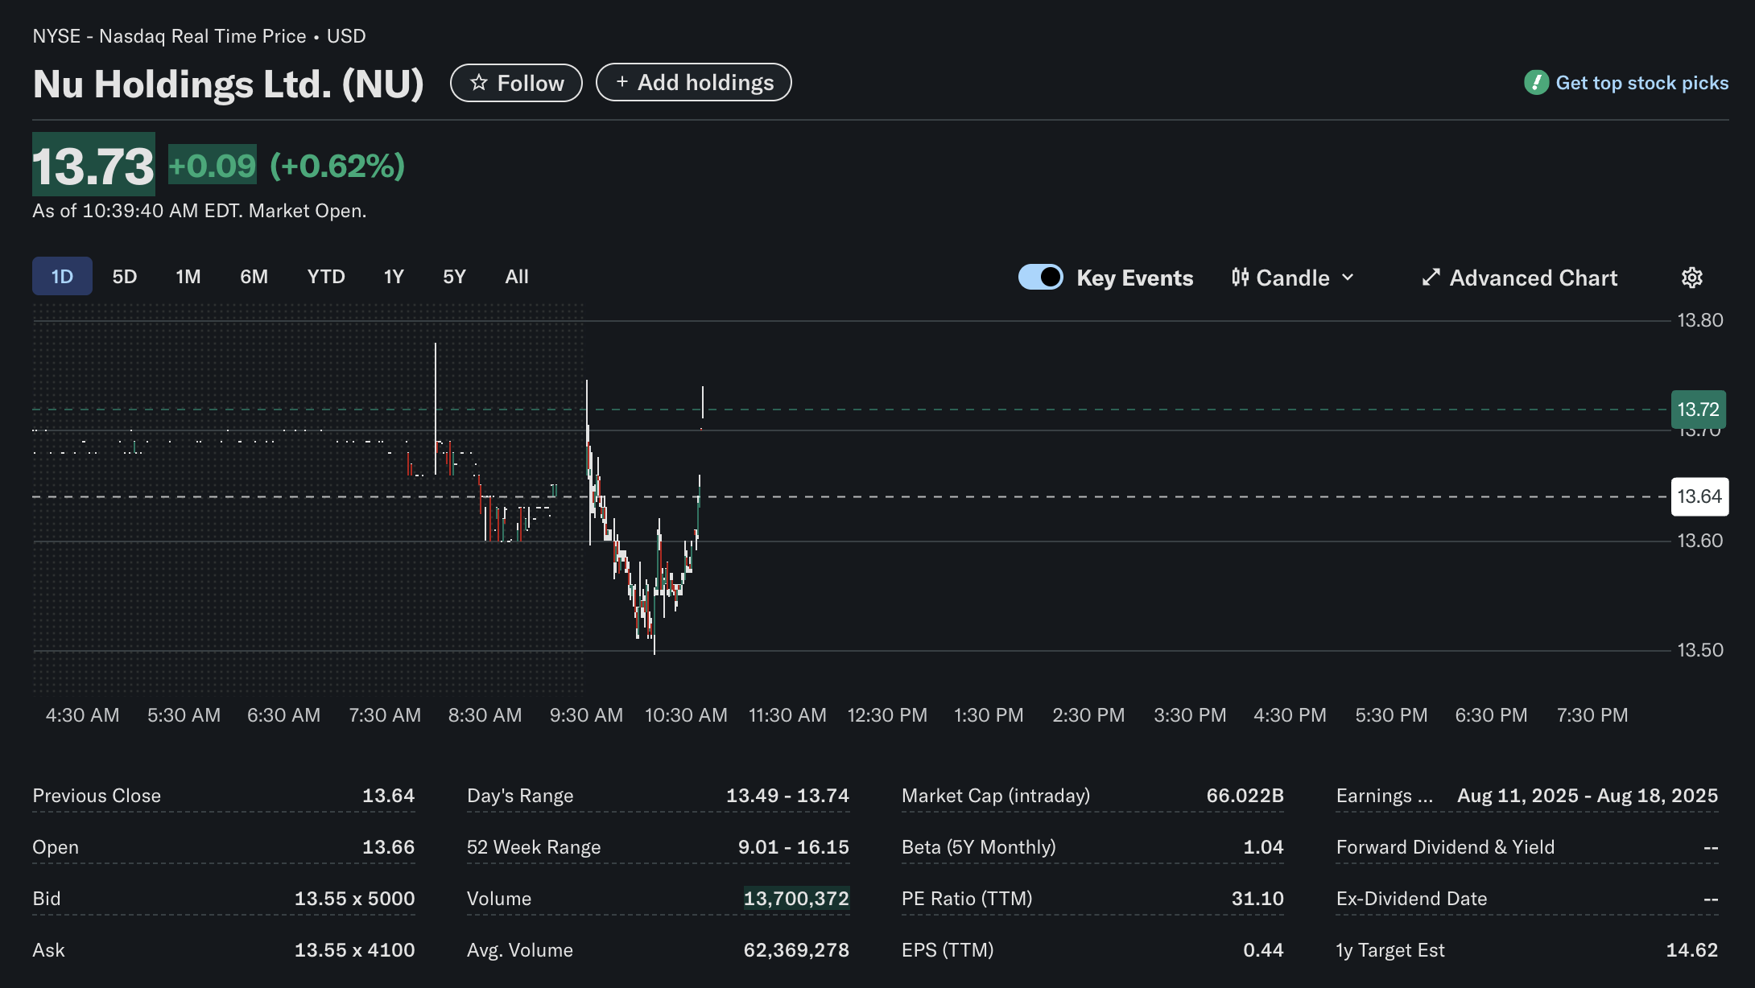1755x988 pixels.
Task: Click the Beta (5Y Monthly) value 1.04
Action: (1263, 847)
